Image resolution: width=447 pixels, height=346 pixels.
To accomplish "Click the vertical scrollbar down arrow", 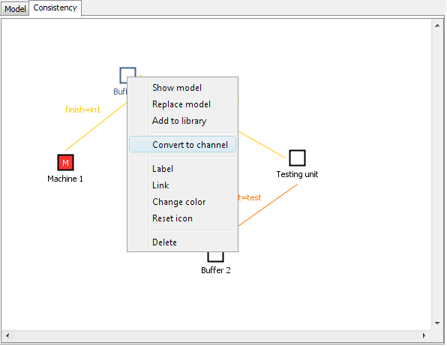I will click(x=437, y=323).
